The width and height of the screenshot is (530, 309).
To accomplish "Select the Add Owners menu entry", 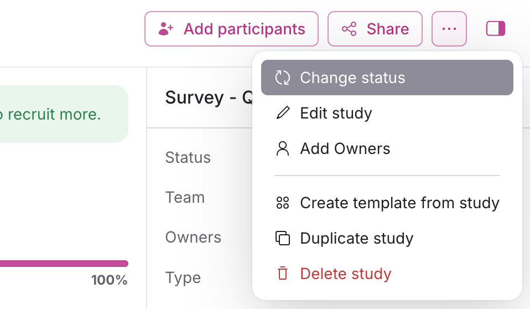I will click(345, 149).
